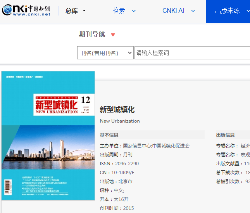Image resolution: width=250 pixels, height=213 pixels.
Task: Expand the 检索 menu
Action: point(124,11)
